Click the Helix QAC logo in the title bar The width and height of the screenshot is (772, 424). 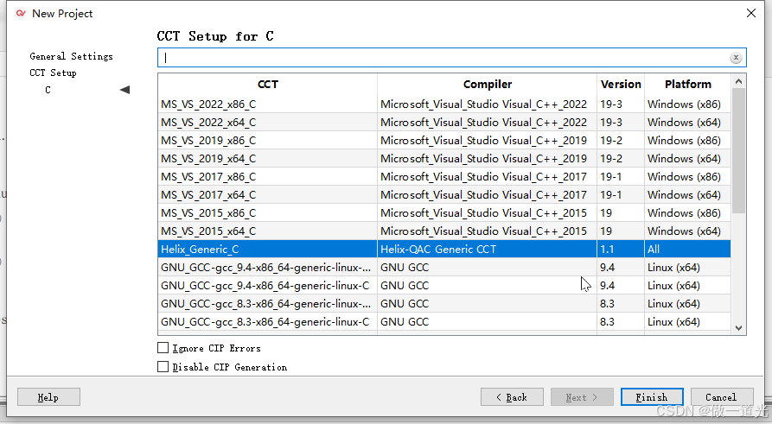point(21,13)
